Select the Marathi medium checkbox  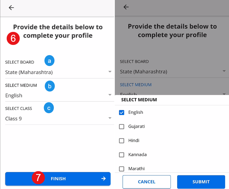tap(121, 169)
